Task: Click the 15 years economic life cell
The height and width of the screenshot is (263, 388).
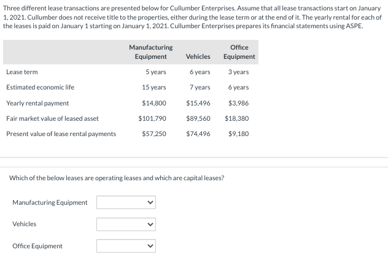Action: click(x=154, y=88)
